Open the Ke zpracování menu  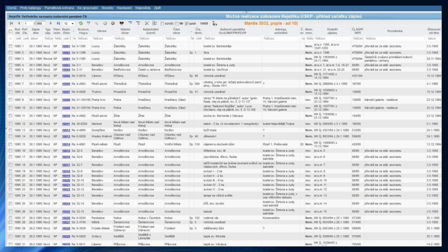coord(88,8)
